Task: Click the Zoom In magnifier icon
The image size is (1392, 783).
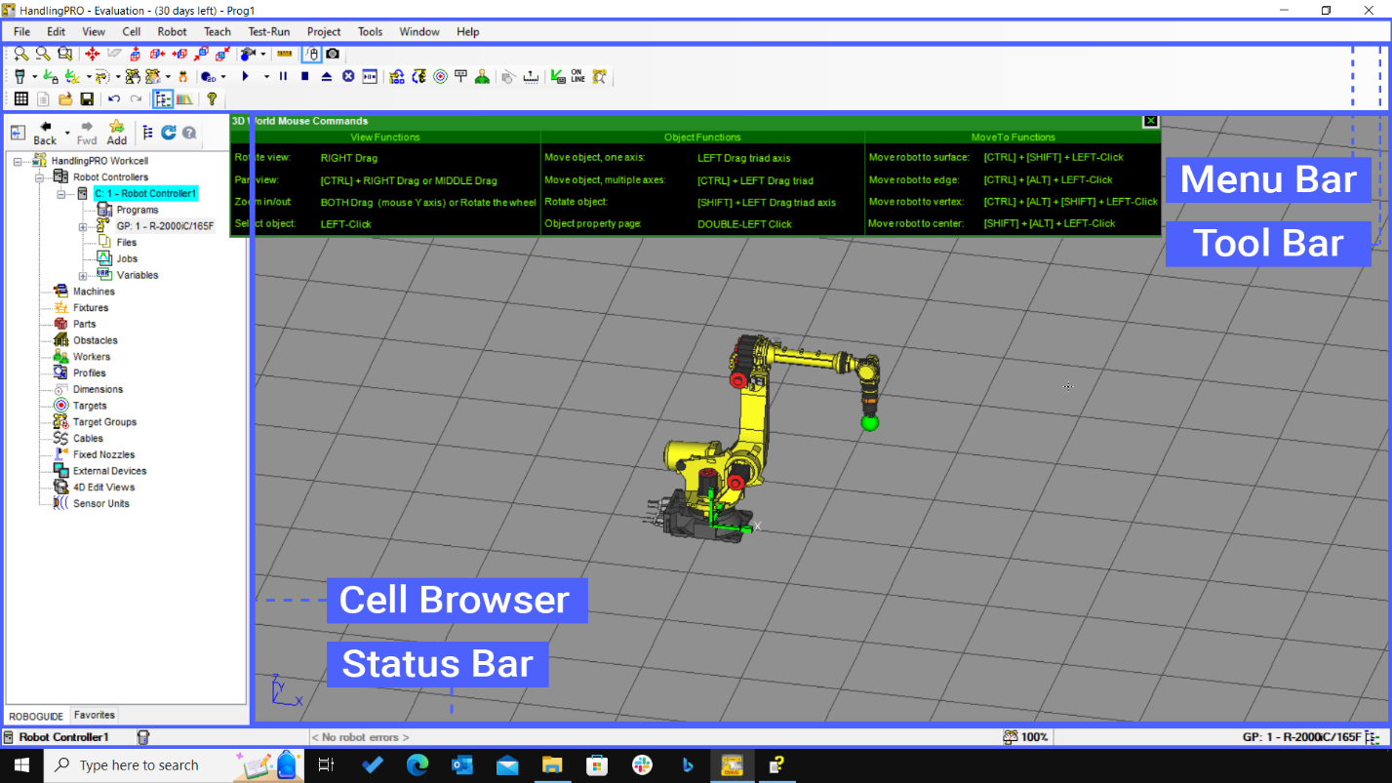Action: point(20,54)
